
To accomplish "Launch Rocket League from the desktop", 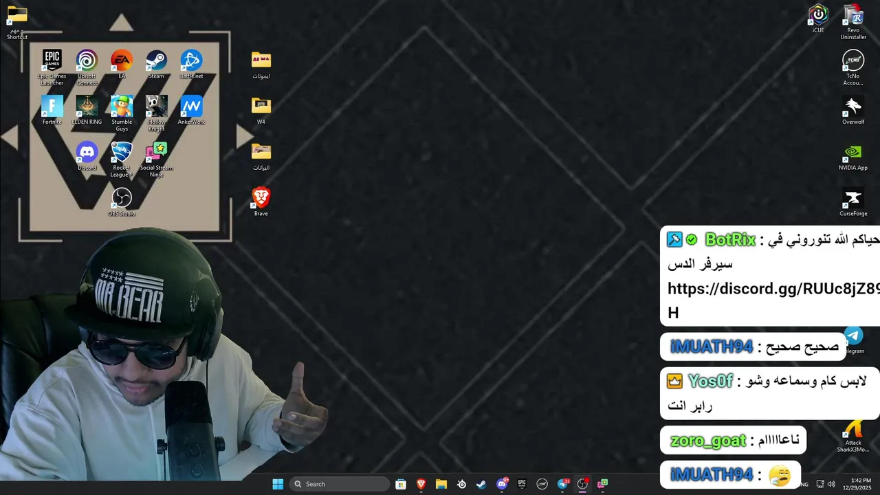I will click(122, 159).
